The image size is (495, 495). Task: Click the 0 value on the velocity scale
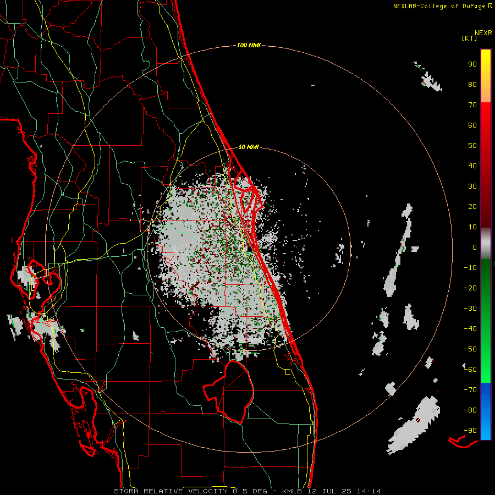click(x=475, y=248)
